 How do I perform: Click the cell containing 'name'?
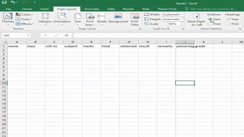tap(17, 46)
